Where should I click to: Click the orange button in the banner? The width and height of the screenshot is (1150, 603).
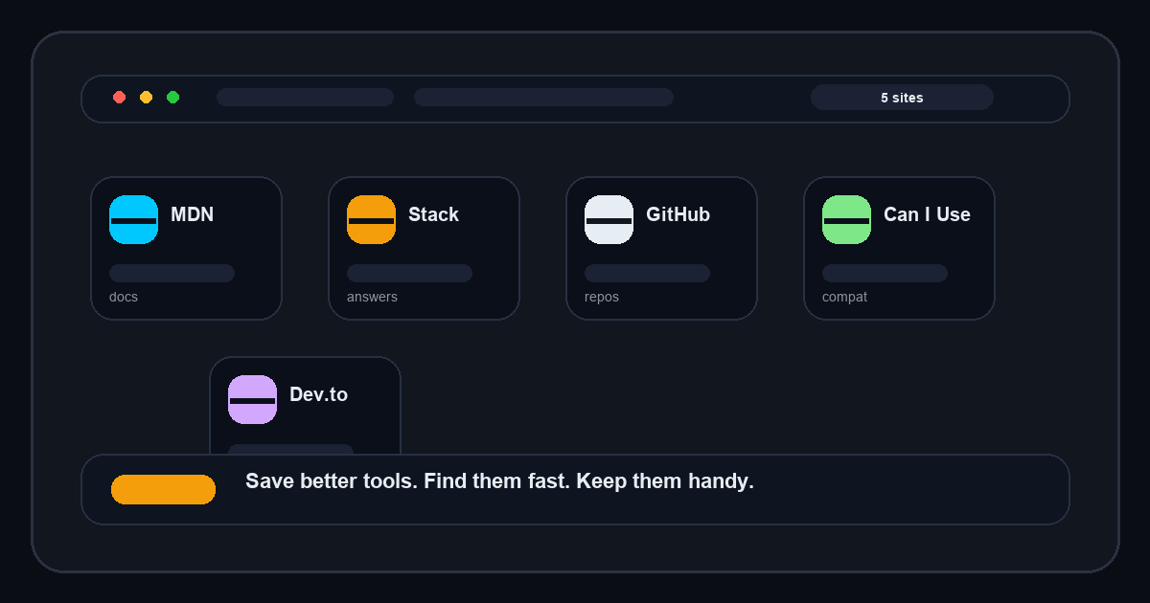pos(163,489)
